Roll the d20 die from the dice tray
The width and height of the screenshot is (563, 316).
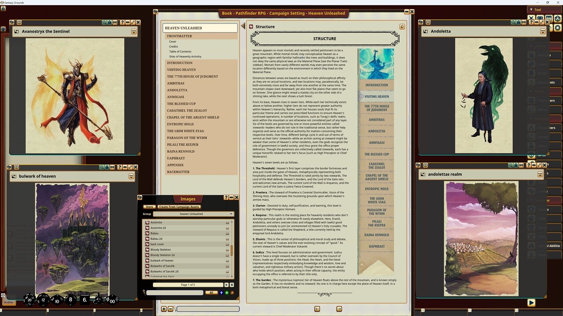[x=29, y=300]
